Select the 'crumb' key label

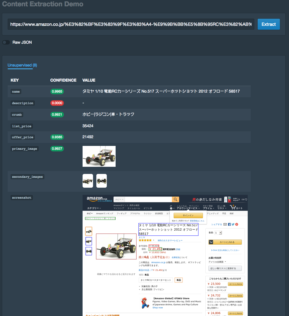coord(17,115)
